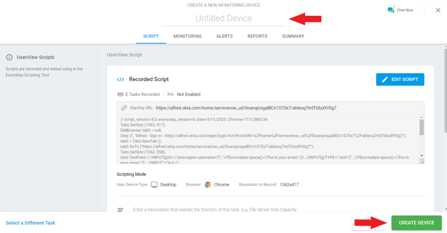Click the Desktop monitor icon

[x=154, y=185]
